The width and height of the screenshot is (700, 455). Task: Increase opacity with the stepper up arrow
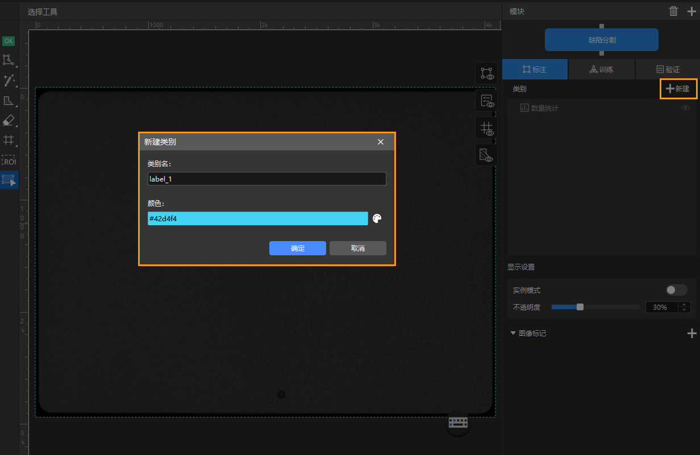tap(685, 305)
